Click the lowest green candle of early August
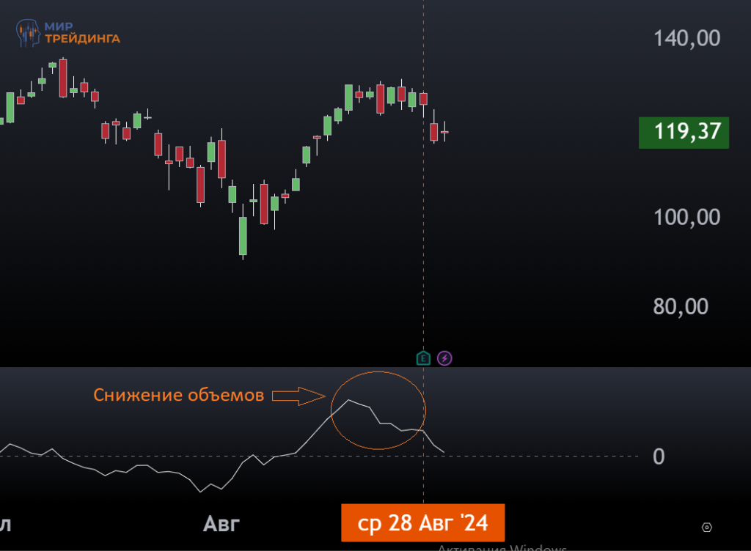This screenshot has width=751, height=551. pyautogui.click(x=243, y=234)
